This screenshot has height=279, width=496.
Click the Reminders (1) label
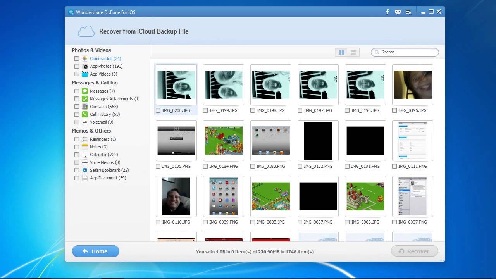103,139
